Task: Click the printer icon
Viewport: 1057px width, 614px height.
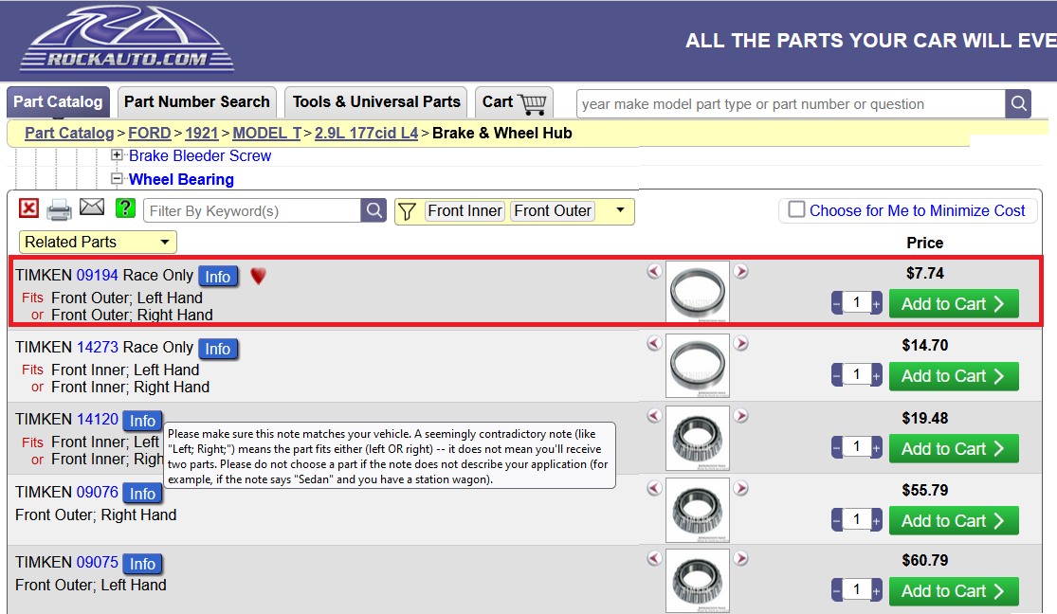Action: [x=60, y=209]
